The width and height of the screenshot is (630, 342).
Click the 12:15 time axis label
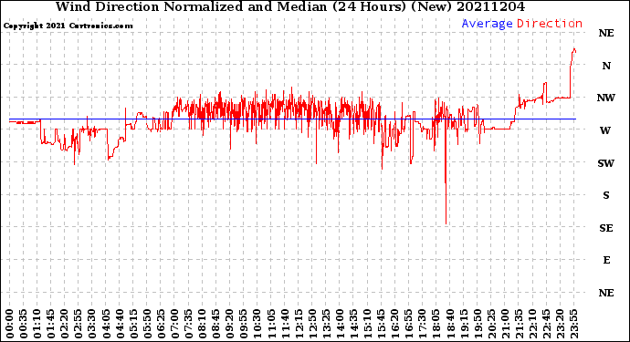point(299,324)
